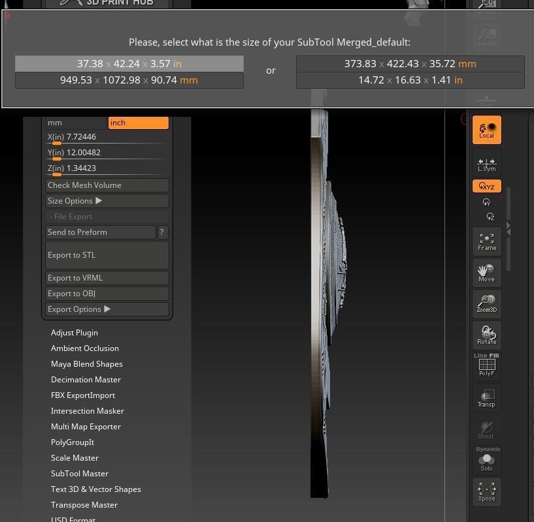
Task: Open the Text 3D & Vector Shapes plugin
Action: [x=95, y=489]
